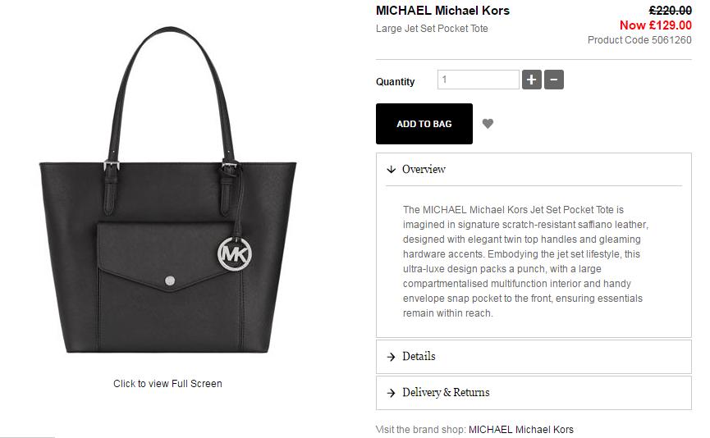Decrease quantity with the minus button

[554, 80]
